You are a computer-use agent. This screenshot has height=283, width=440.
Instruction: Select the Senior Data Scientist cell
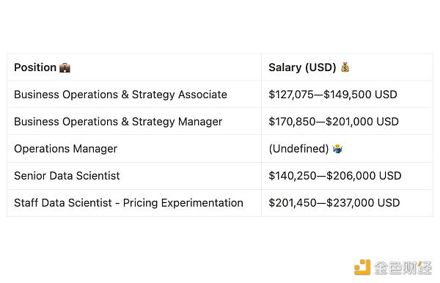click(67, 176)
